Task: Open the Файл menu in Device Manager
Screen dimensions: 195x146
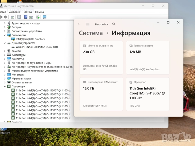Action: pyautogui.click(x=3, y=12)
